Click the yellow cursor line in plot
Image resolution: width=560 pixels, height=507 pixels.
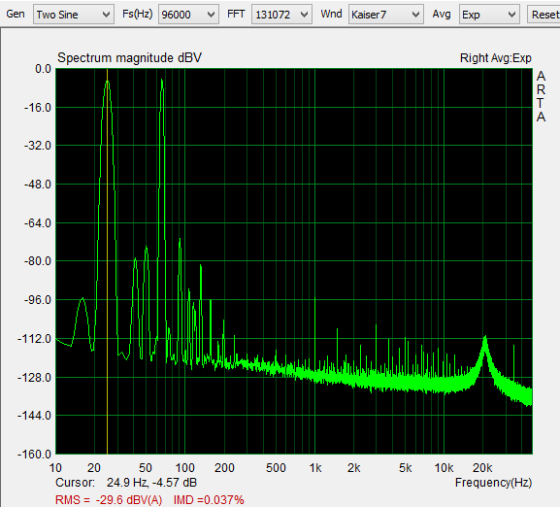coord(107,261)
